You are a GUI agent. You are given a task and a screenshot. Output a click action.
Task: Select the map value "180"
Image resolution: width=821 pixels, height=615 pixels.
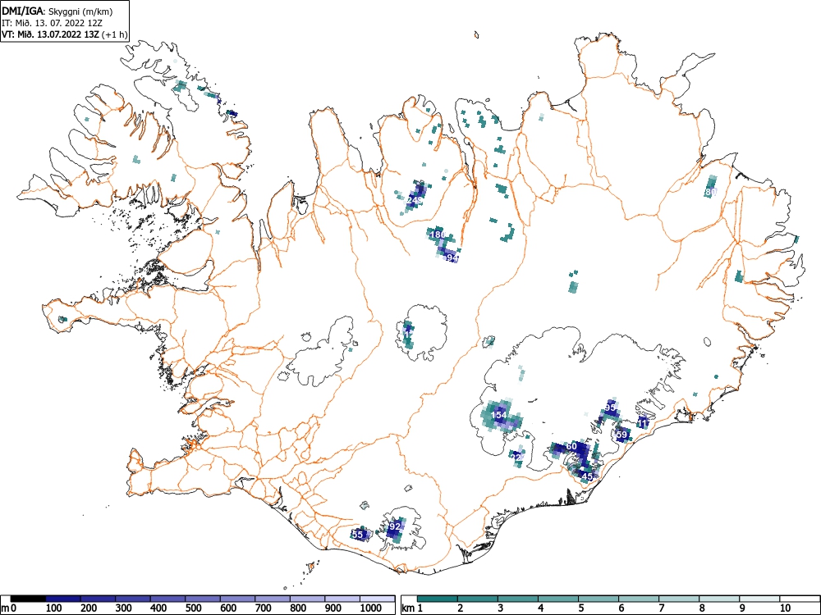(x=438, y=235)
